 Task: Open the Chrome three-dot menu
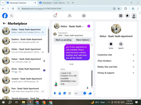click(138, 9)
